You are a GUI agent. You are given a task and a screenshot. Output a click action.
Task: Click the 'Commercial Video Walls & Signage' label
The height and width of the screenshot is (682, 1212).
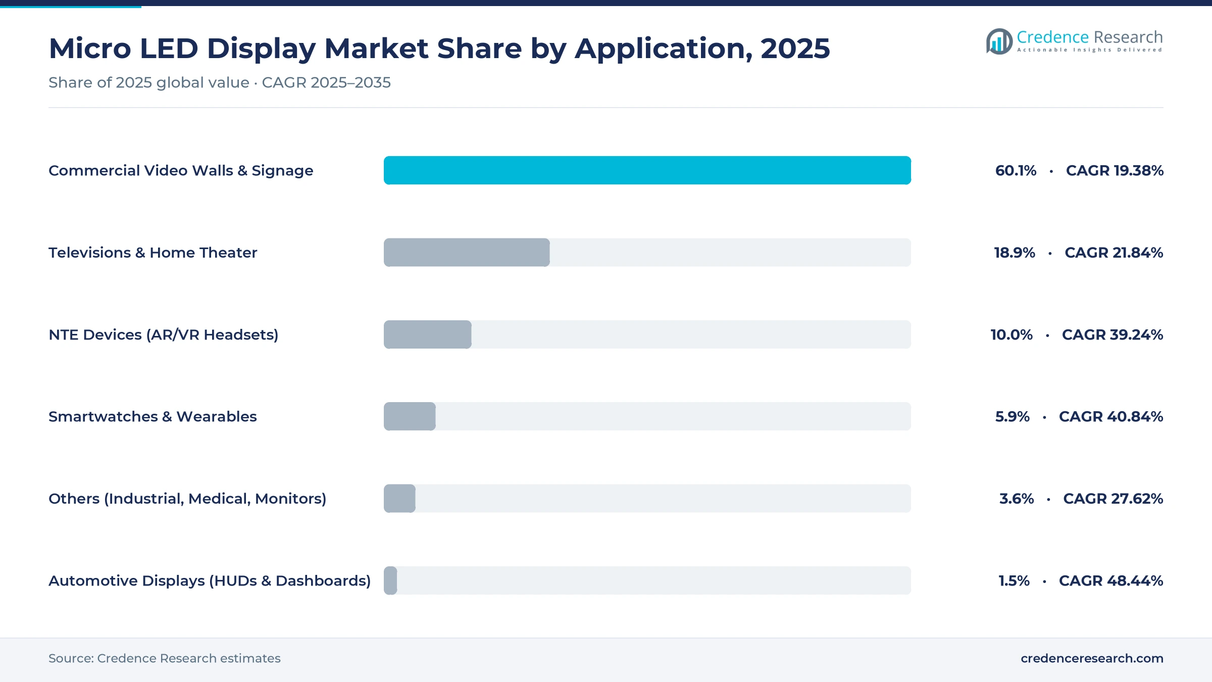click(x=181, y=171)
